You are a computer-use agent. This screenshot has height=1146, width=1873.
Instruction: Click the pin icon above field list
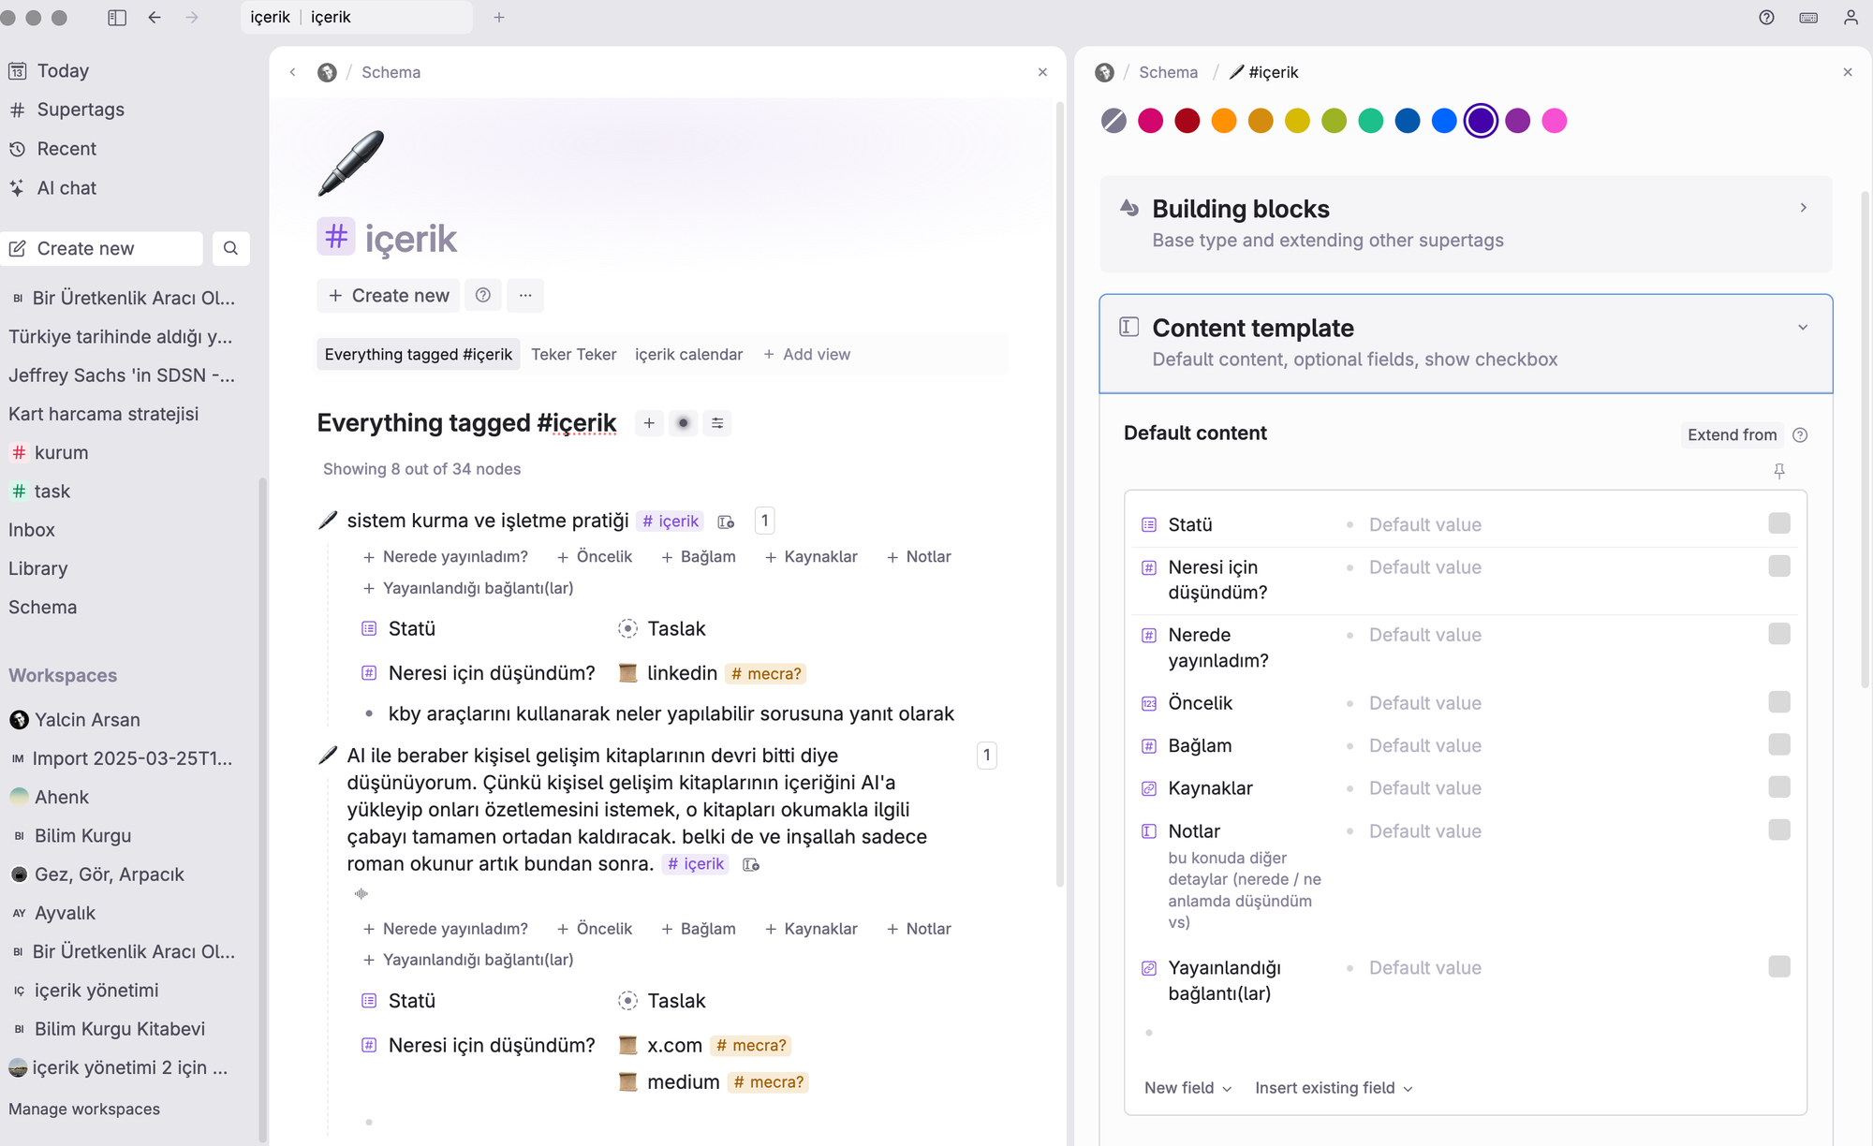pos(1778,471)
